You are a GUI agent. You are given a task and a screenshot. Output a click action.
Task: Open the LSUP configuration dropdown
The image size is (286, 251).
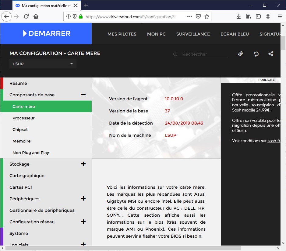coord(43,64)
